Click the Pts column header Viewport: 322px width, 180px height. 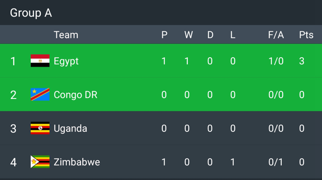[x=306, y=35]
